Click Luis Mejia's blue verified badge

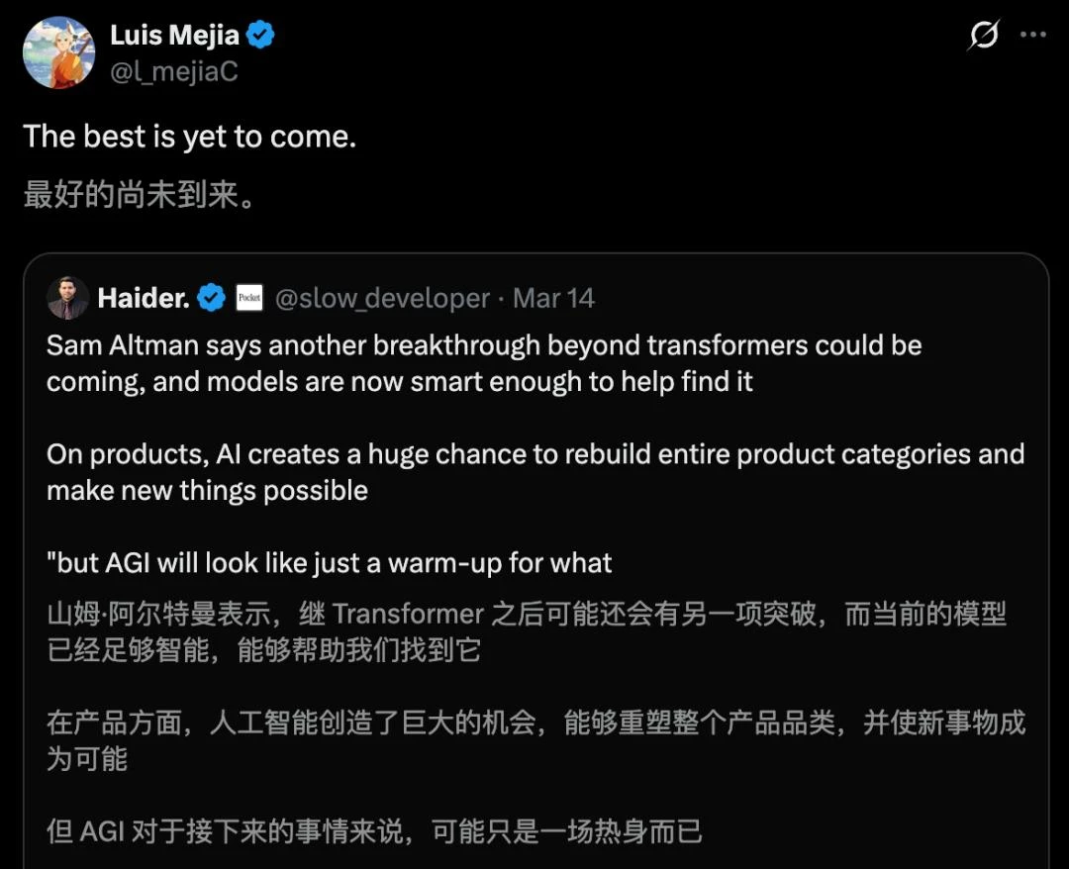coord(259,34)
